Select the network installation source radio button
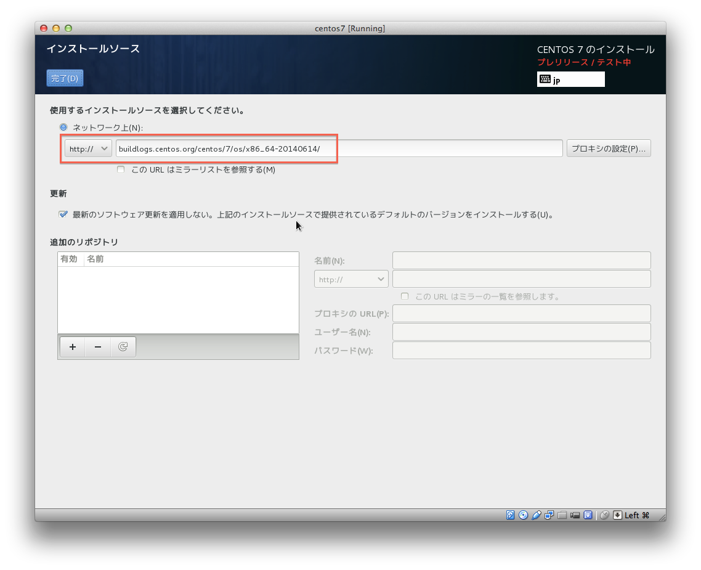701x570 pixels. point(63,127)
